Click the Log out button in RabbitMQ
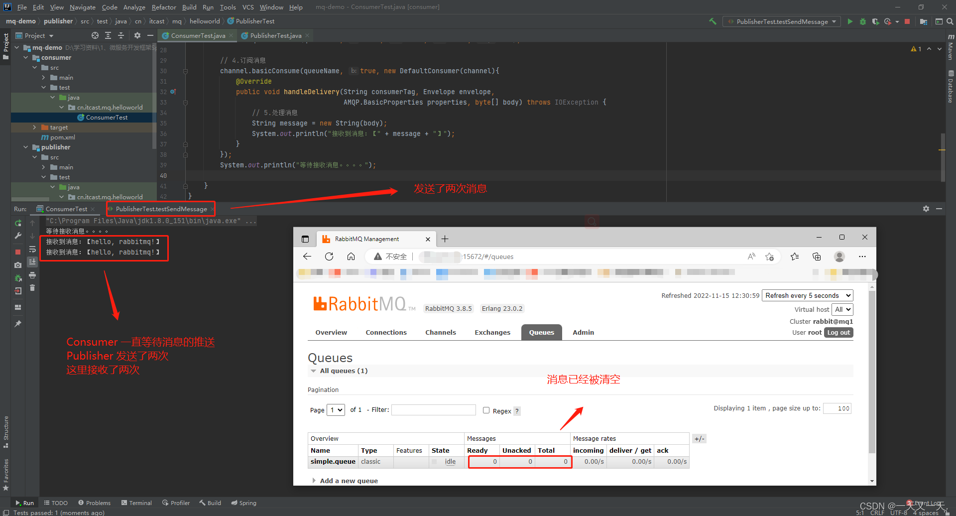Viewport: 956px width, 516px height. (x=838, y=333)
